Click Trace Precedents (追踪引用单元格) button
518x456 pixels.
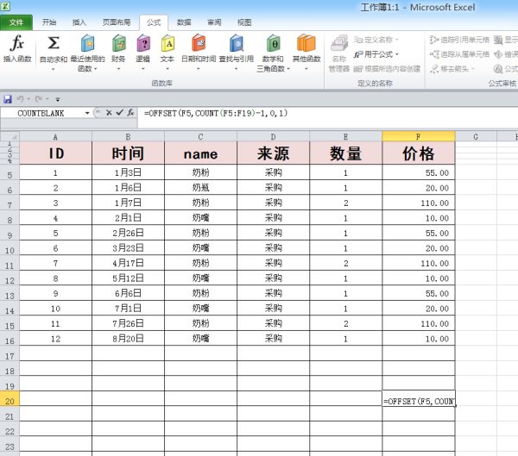click(x=458, y=40)
